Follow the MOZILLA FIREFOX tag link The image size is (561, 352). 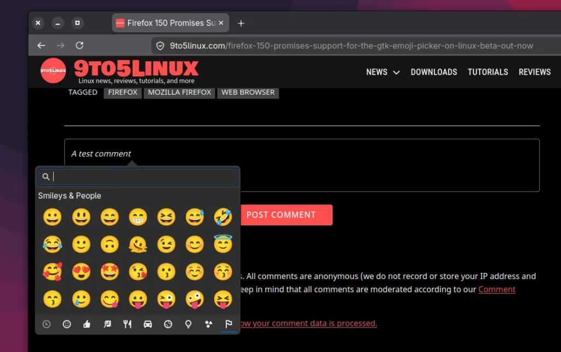[x=179, y=92]
